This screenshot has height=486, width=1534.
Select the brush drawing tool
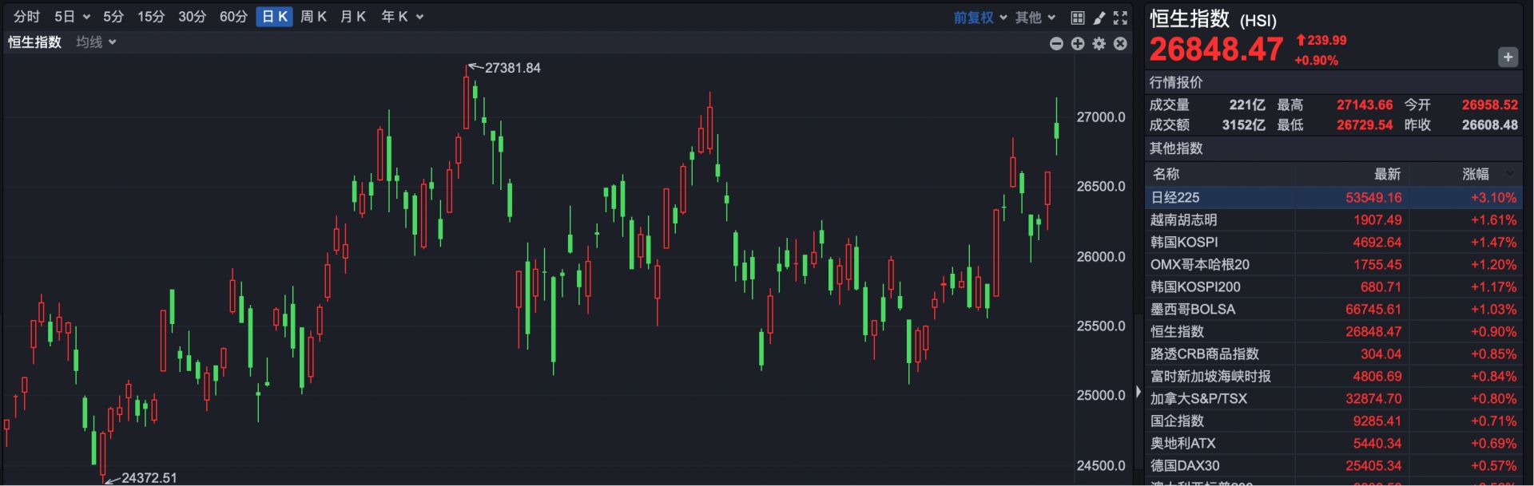(1099, 18)
